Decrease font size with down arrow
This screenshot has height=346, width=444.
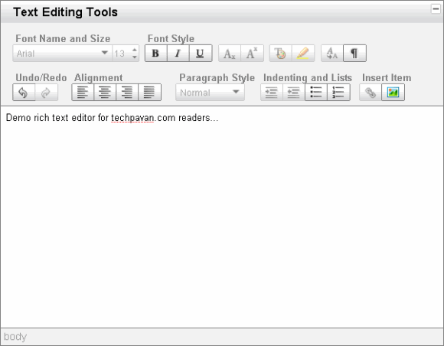click(x=135, y=57)
